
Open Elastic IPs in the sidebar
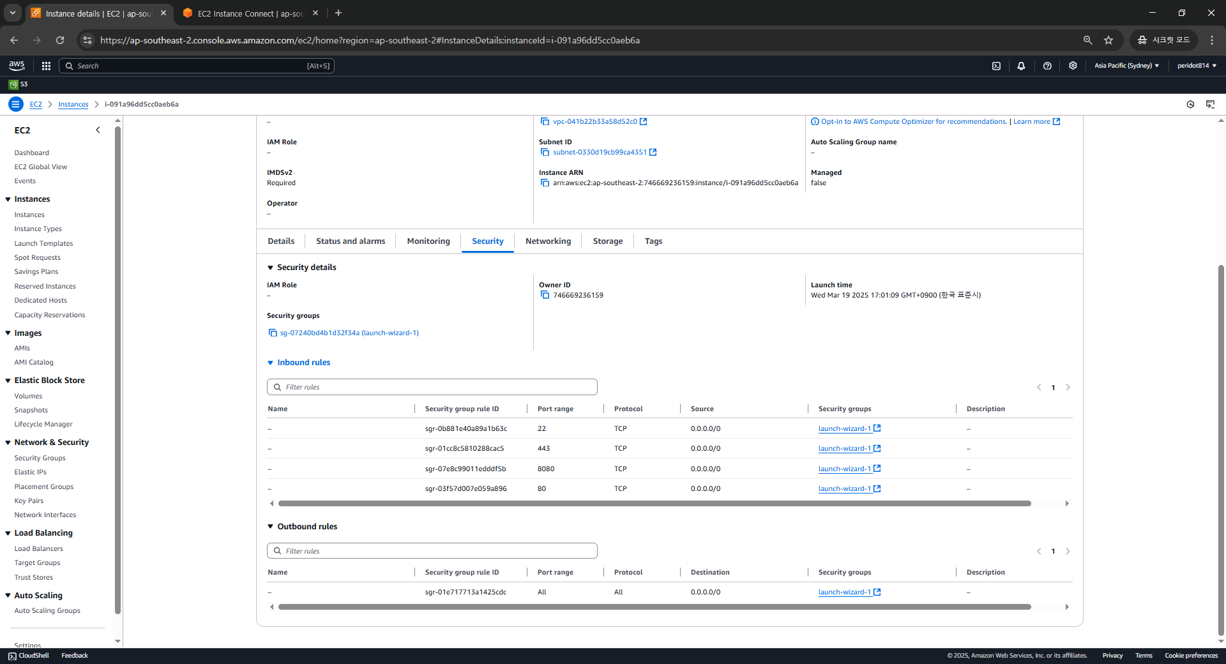coord(31,472)
